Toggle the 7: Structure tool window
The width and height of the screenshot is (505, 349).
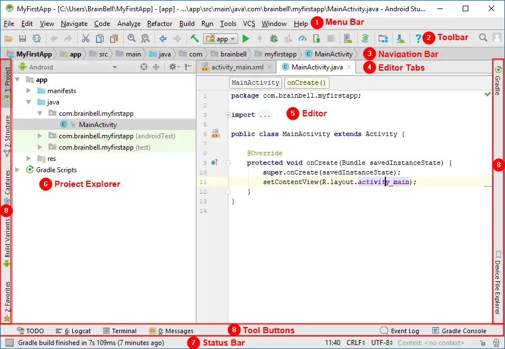(7, 136)
